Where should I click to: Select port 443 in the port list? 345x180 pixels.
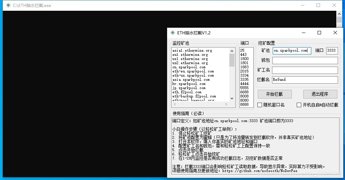click(x=243, y=54)
